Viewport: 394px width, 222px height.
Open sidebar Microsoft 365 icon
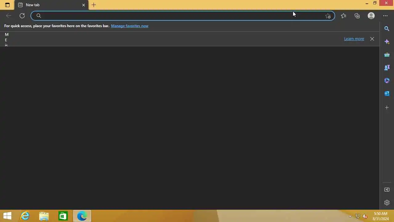pos(387,80)
